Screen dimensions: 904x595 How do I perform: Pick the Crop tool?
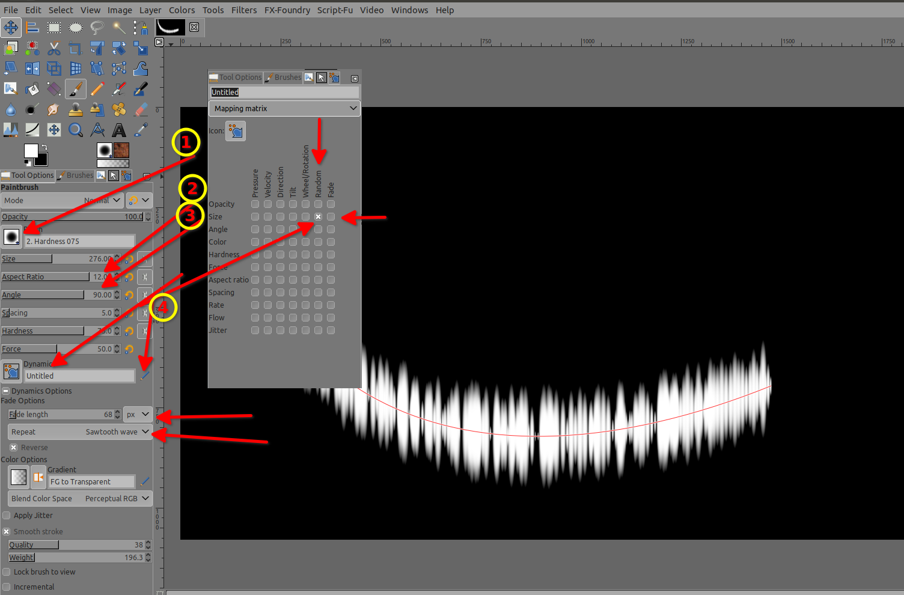[x=76, y=48]
